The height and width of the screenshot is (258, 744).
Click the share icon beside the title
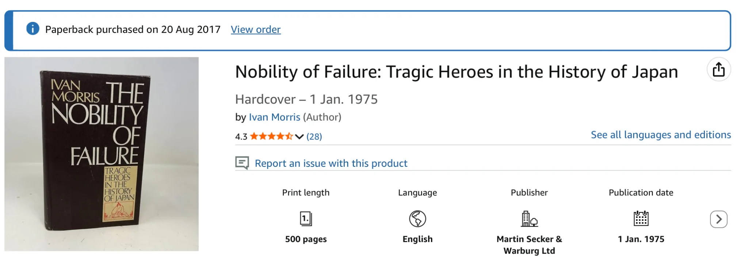click(718, 69)
